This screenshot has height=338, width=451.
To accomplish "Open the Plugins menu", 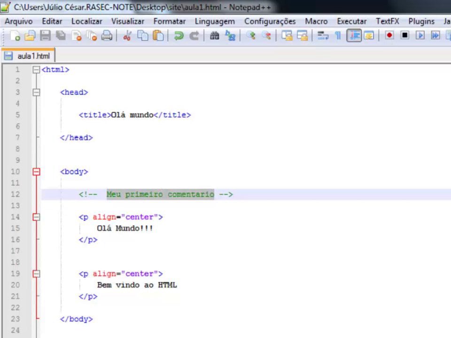I will tap(421, 21).
